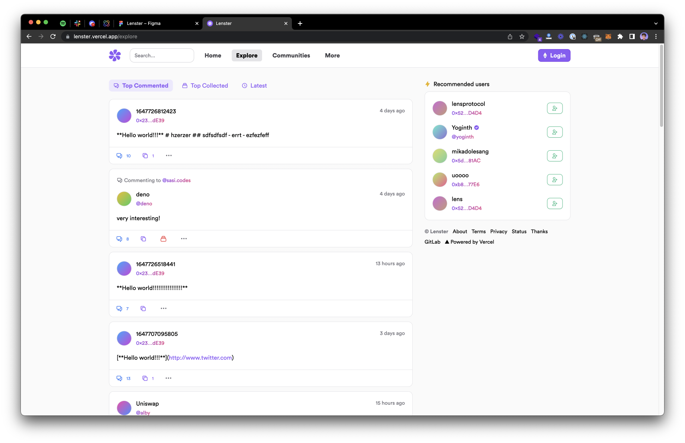Click the Lenster flower logo
Viewport: 685px width, 443px height.
coord(115,55)
